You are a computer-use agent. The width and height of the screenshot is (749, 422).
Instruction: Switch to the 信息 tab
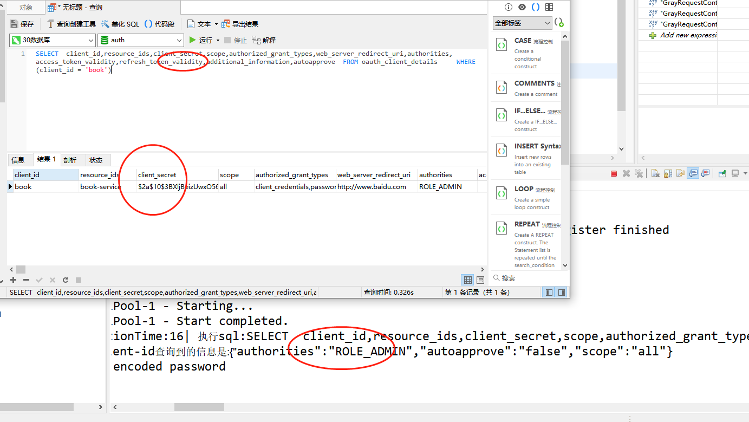point(18,160)
